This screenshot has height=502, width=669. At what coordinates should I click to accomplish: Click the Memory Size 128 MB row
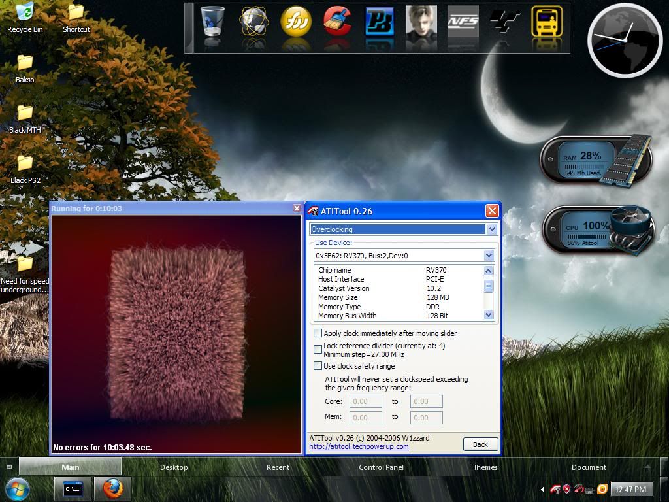click(x=399, y=297)
